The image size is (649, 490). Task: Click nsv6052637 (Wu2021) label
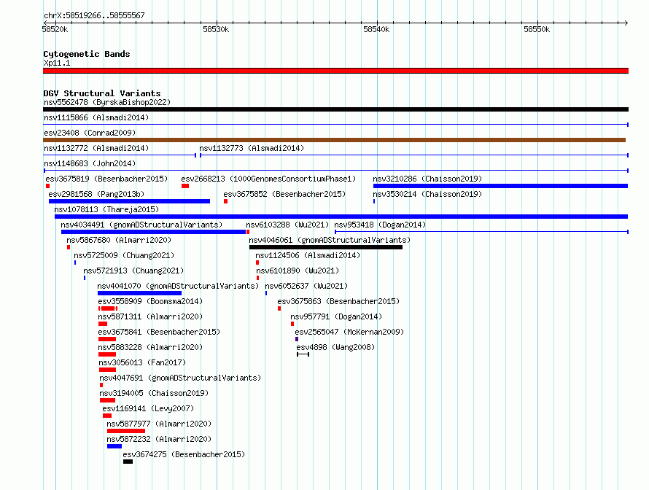coord(306,286)
